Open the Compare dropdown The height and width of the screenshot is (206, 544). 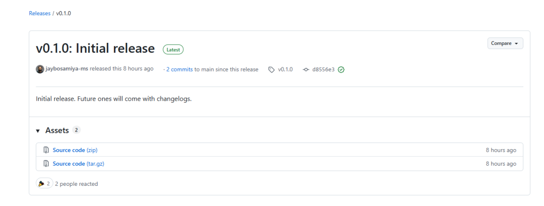[505, 43]
